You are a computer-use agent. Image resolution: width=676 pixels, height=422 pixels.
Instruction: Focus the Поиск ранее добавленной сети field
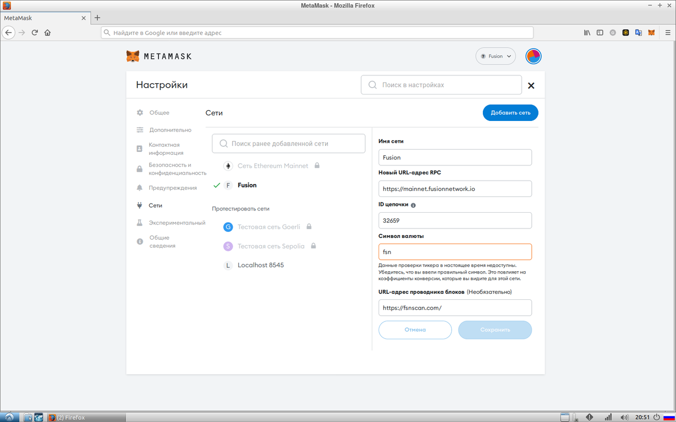tap(288, 143)
